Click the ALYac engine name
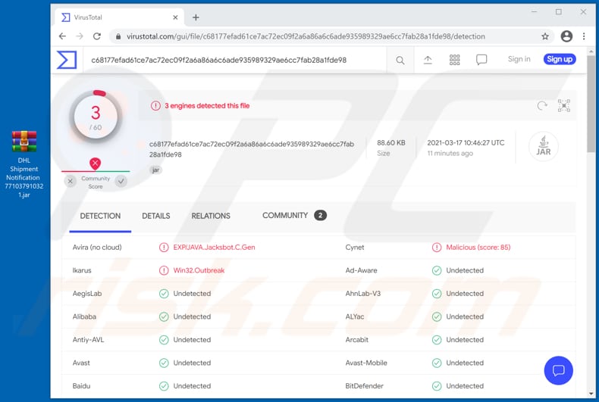The image size is (599, 402). click(355, 316)
